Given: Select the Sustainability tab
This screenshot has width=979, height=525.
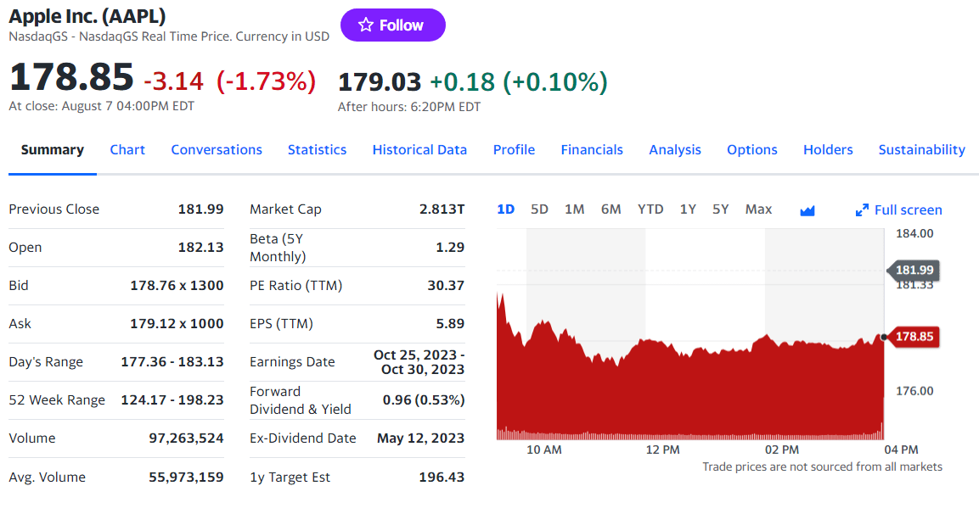Looking at the screenshot, I should point(921,149).
